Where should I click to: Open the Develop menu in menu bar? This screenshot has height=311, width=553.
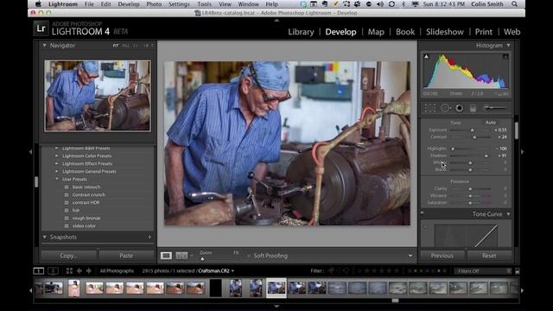[129, 4]
